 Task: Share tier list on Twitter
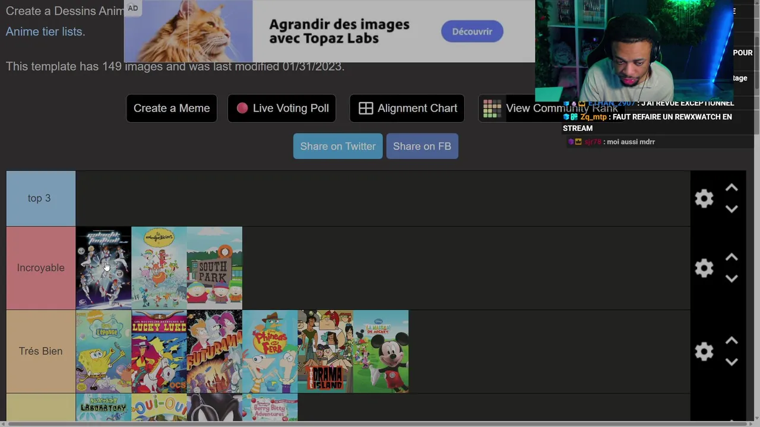pyautogui.click(x=338, y=146)
